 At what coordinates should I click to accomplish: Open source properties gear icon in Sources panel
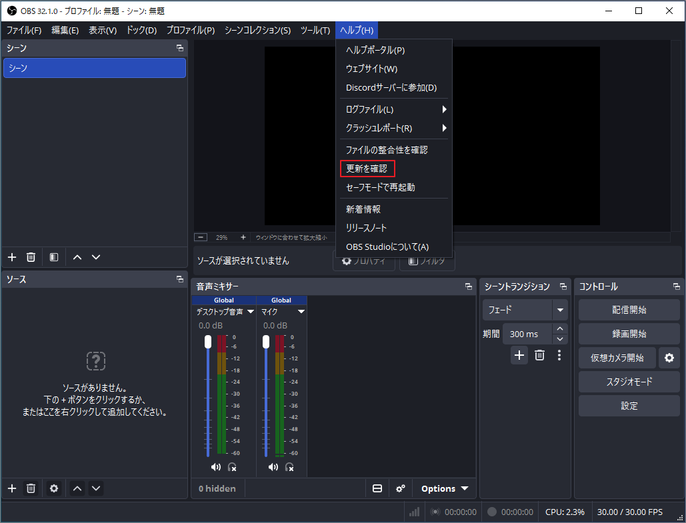point(53,488)
